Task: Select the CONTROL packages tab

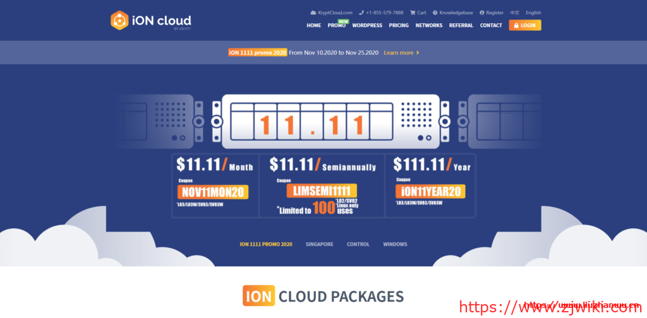Action: (x=358, y=244)
